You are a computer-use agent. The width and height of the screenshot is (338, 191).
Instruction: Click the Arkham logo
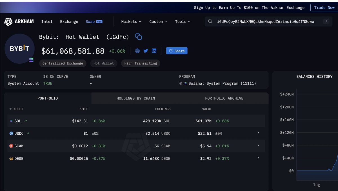pyautogui.click(x=19, y=21)
